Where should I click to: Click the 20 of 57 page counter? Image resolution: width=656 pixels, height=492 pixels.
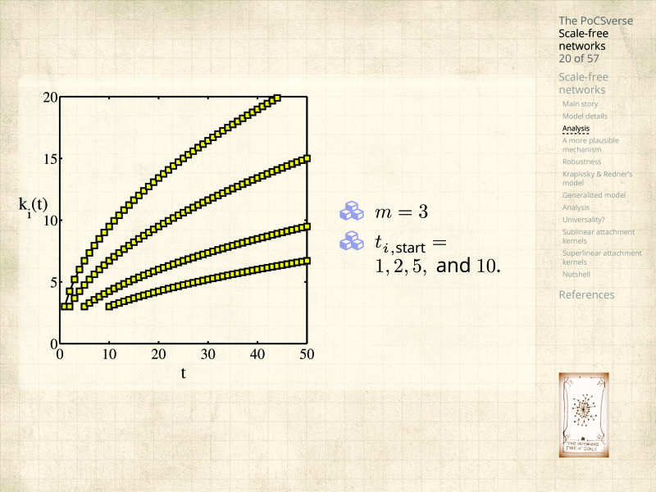coord(578,58)
